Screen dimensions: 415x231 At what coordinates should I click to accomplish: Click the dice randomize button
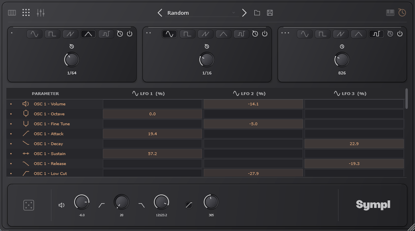(x=29, y=205)
